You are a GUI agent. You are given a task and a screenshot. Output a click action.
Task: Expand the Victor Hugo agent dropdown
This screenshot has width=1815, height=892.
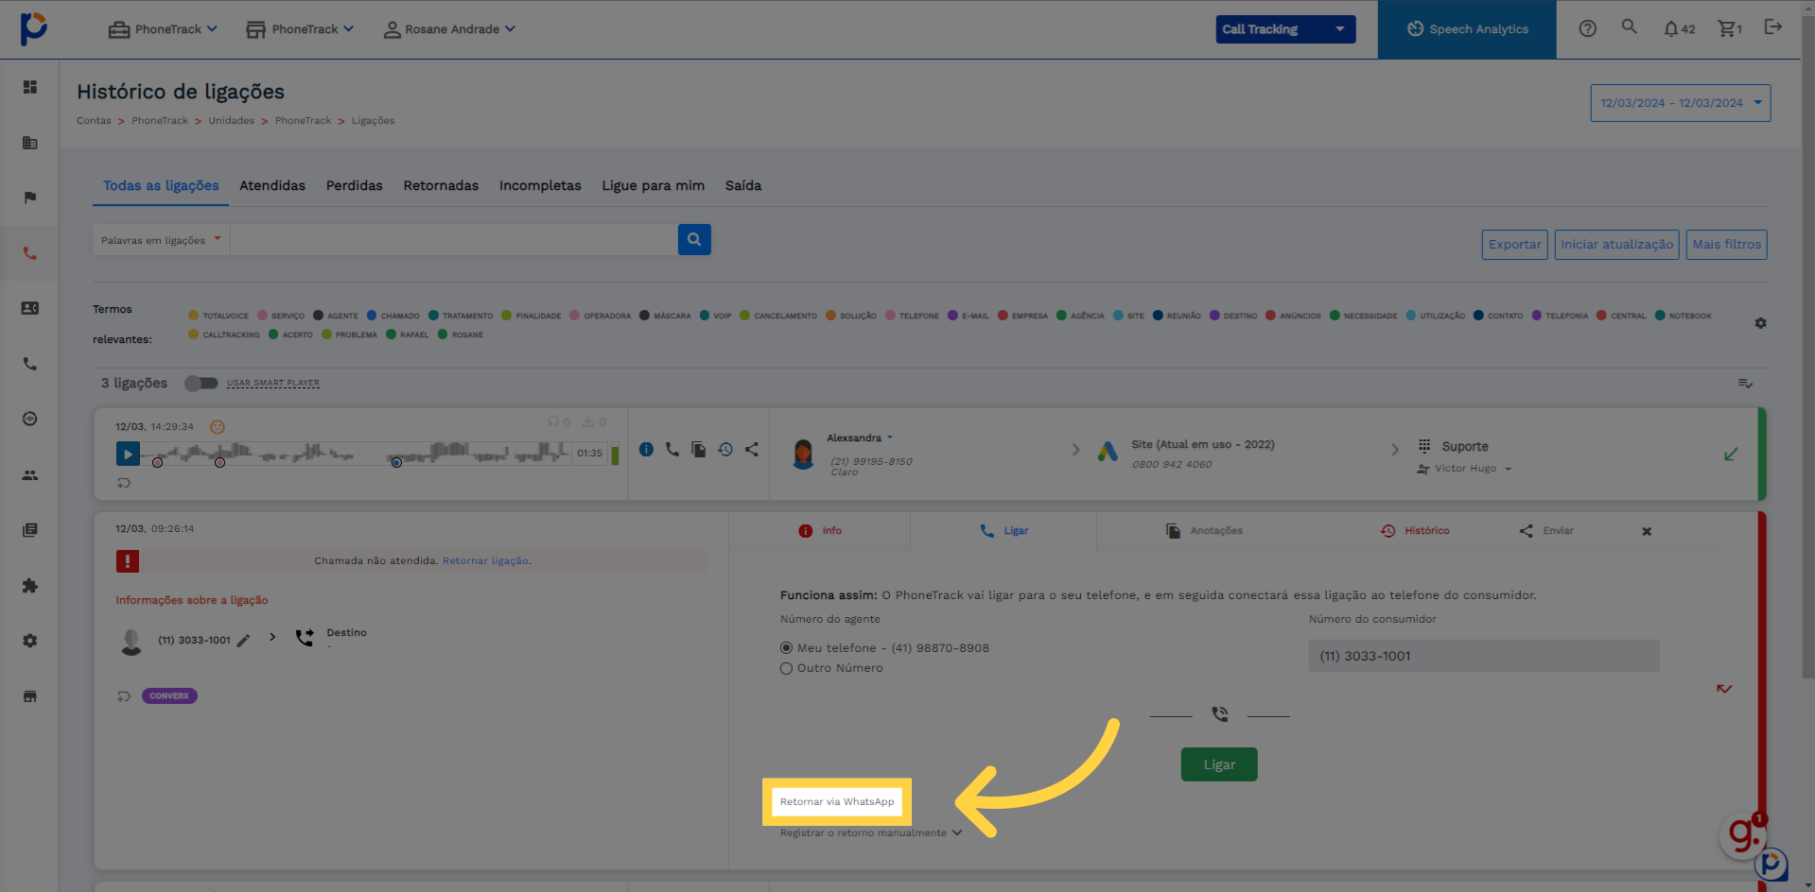(1508, 469)
